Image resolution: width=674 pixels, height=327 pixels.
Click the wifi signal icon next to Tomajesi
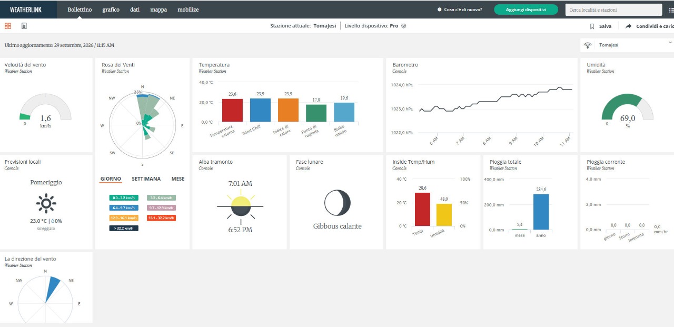tap(588, 45)
